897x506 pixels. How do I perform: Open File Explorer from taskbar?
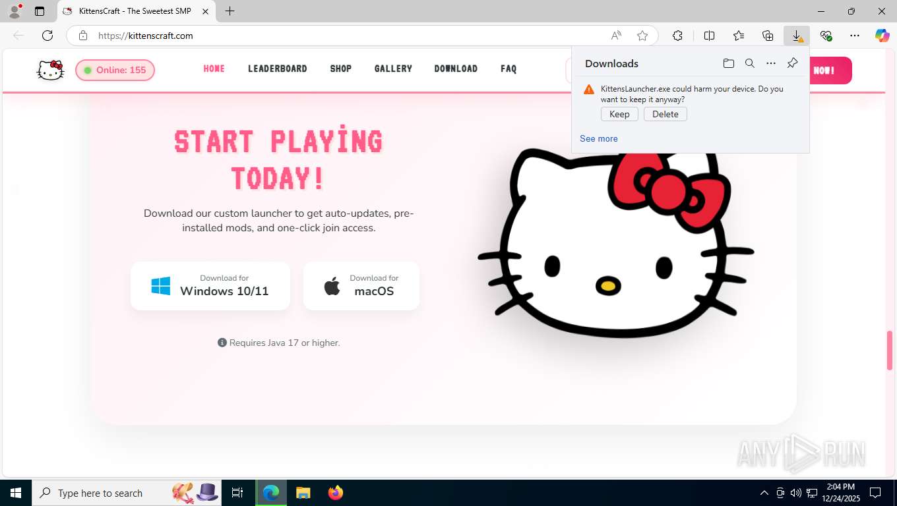tap(303, 493)
